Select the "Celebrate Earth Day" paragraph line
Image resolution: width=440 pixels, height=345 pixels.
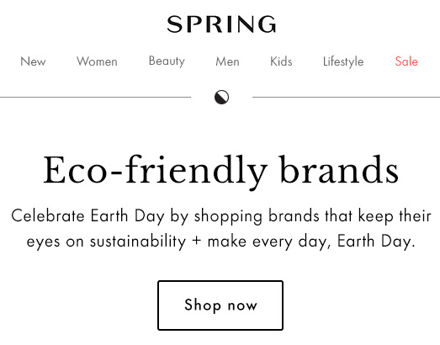click(221, 216)
